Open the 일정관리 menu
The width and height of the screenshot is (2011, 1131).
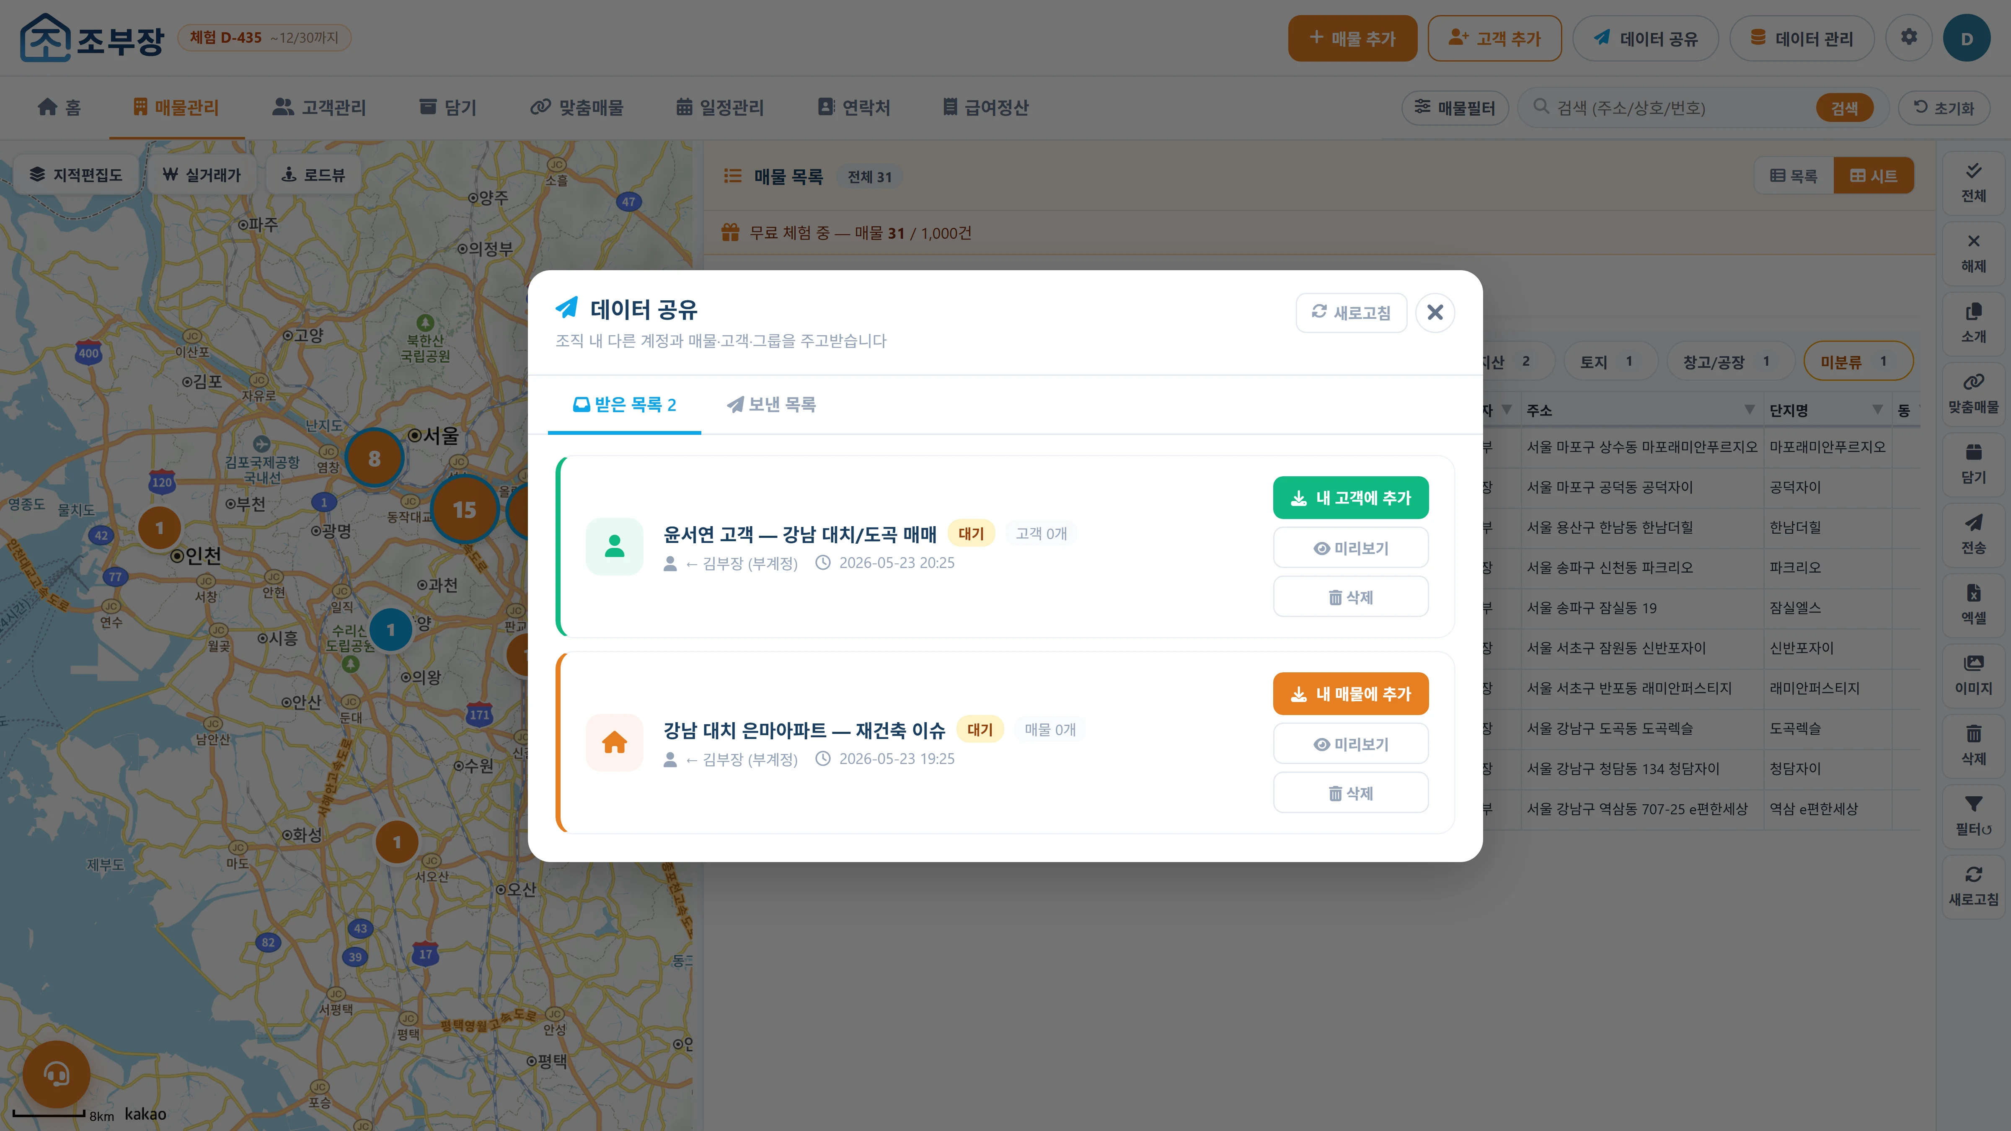tap(720, 107)
